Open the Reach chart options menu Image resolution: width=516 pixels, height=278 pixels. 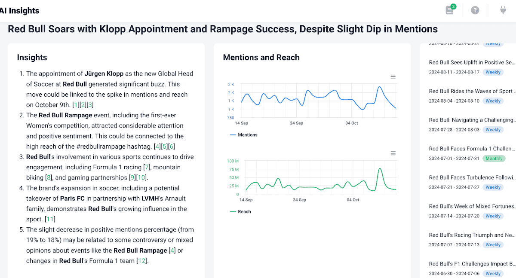393,153
